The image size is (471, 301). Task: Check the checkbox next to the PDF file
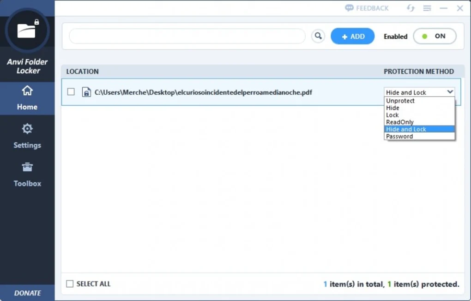(x=71, y=92)
